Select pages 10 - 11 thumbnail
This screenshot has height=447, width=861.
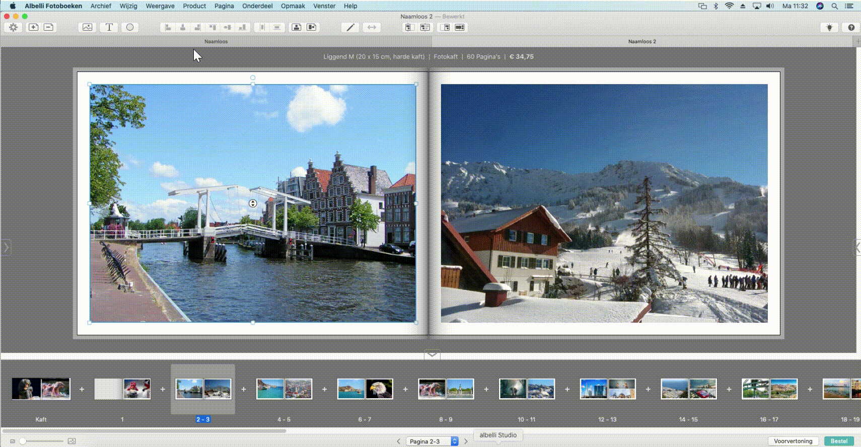[527, 389]
